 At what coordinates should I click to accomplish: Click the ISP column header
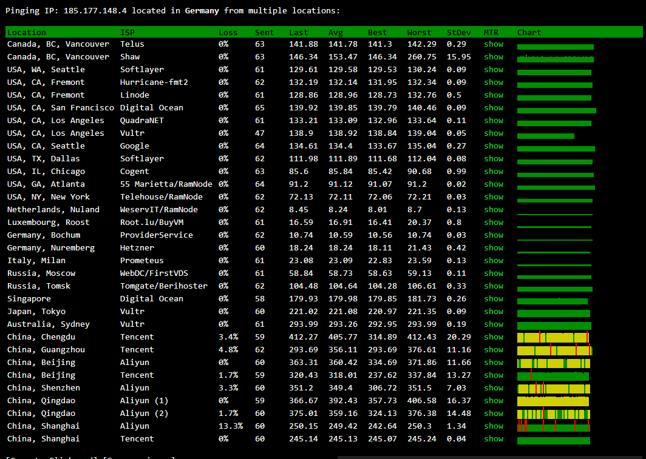point(127,33)
